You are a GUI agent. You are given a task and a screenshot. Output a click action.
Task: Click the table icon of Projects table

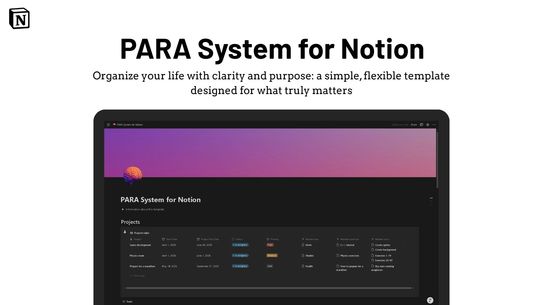click(132, 233)
